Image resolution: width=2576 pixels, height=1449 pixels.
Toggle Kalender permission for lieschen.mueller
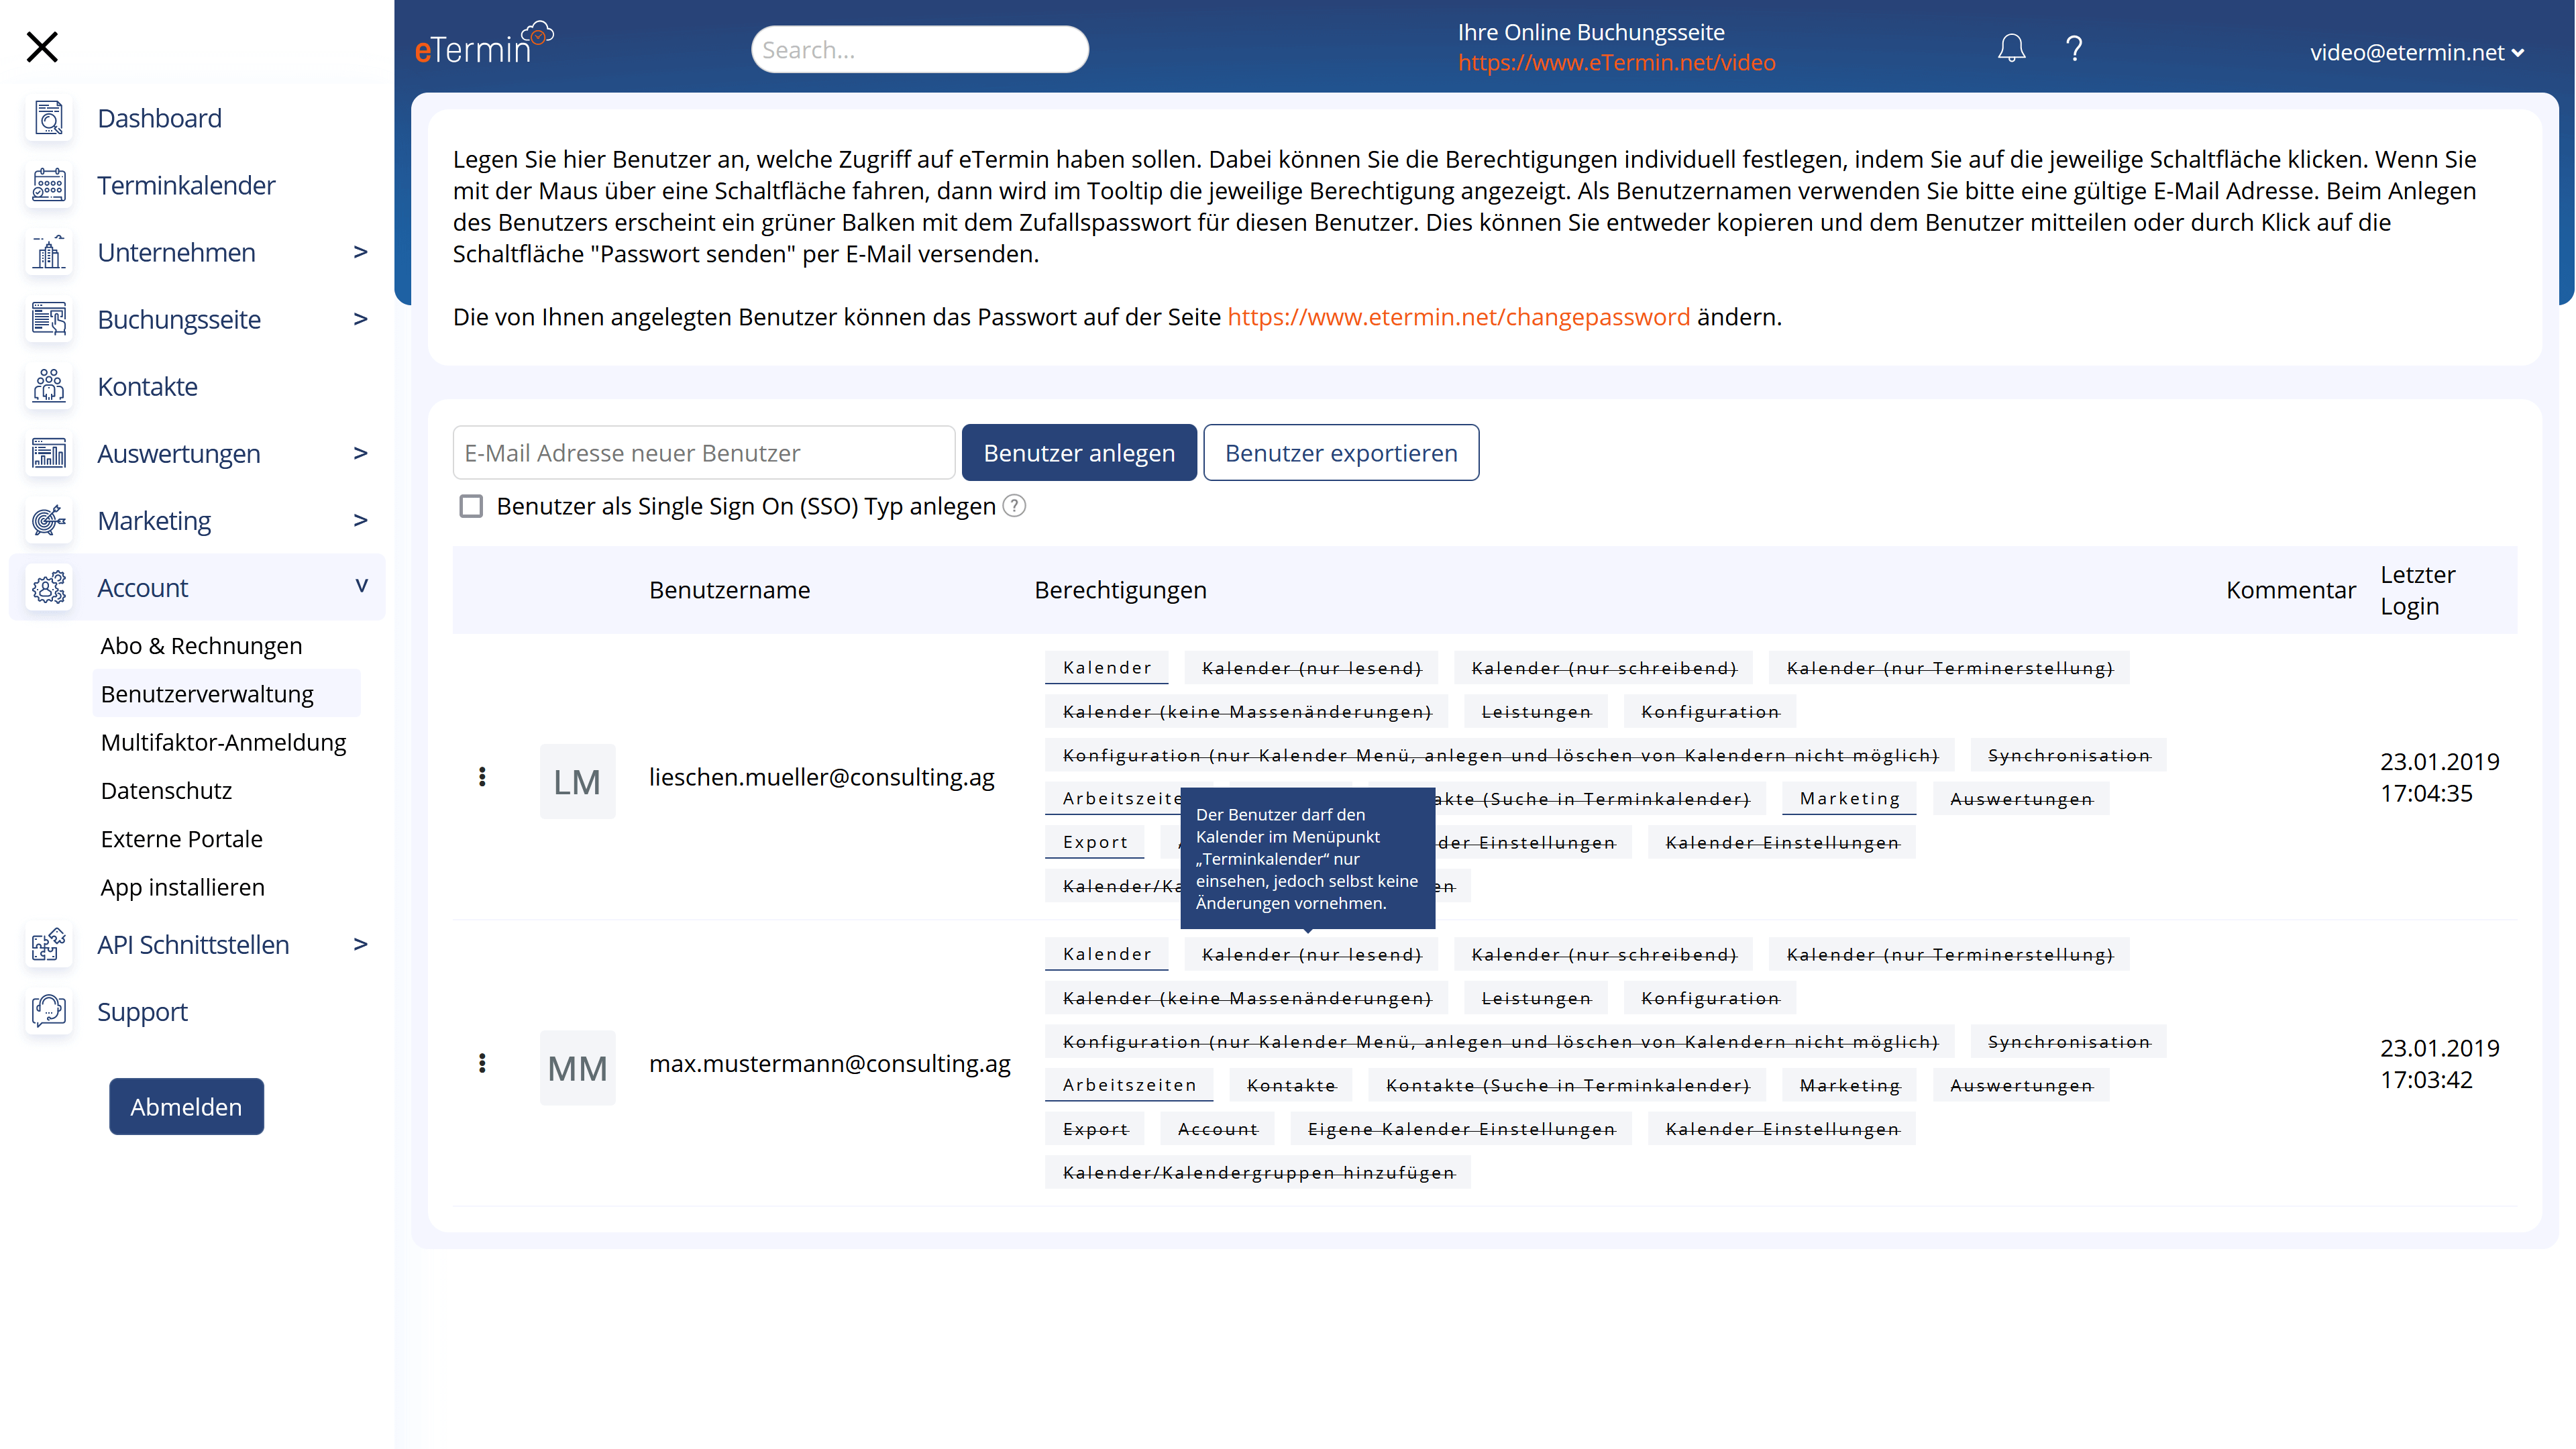pyautogui.click(x=1106, y=667)
